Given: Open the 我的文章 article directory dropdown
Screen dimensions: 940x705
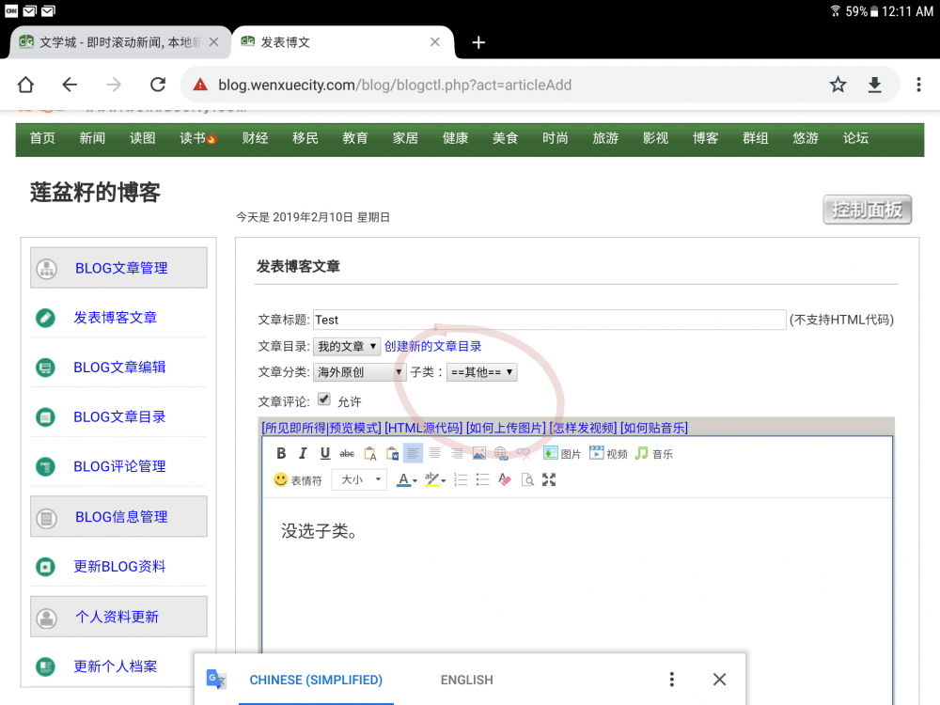Looking at the screenshot, I should [347, 347].
